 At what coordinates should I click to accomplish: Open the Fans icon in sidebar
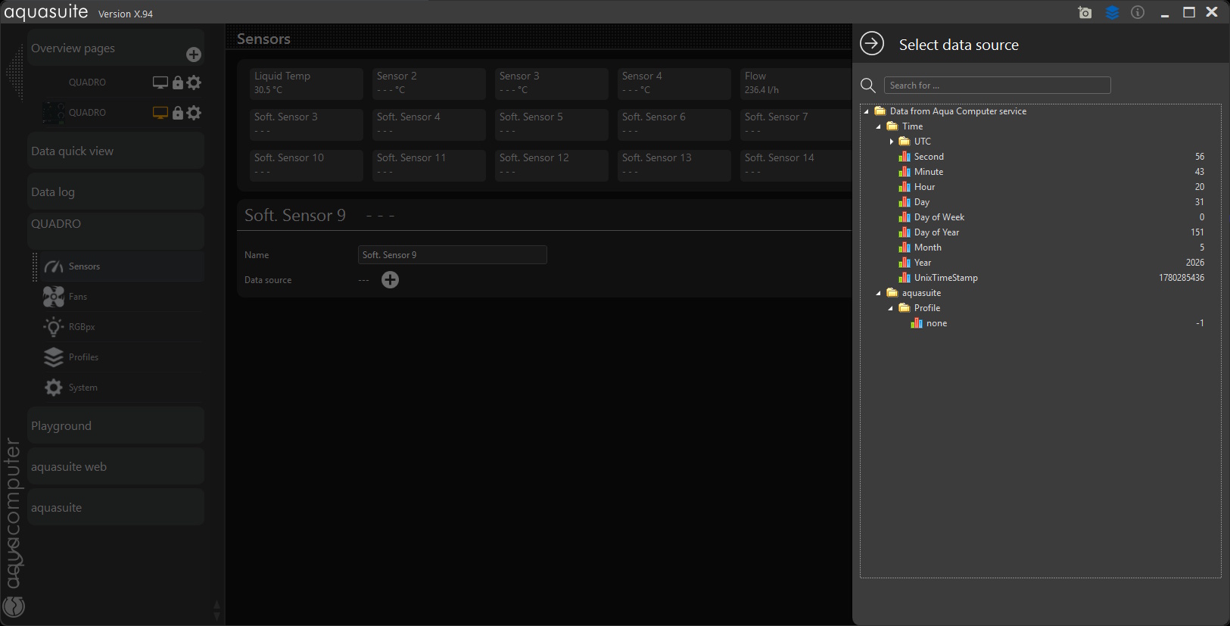pos(54,297)
